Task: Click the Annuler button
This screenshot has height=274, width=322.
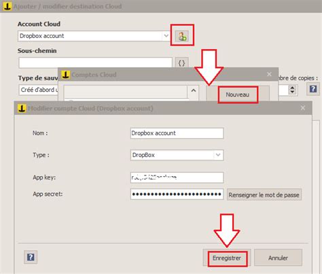Action: (278, 258)
